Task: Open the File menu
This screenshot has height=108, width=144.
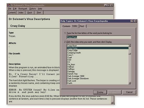Action: point(9,9)
